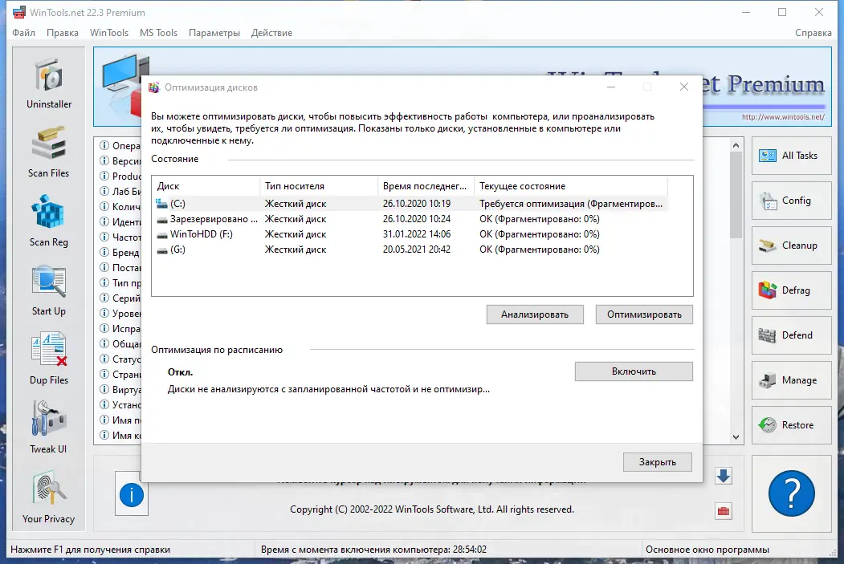Open the Правка menu
The width and height of the screenshot is (844, 564).
63,33
